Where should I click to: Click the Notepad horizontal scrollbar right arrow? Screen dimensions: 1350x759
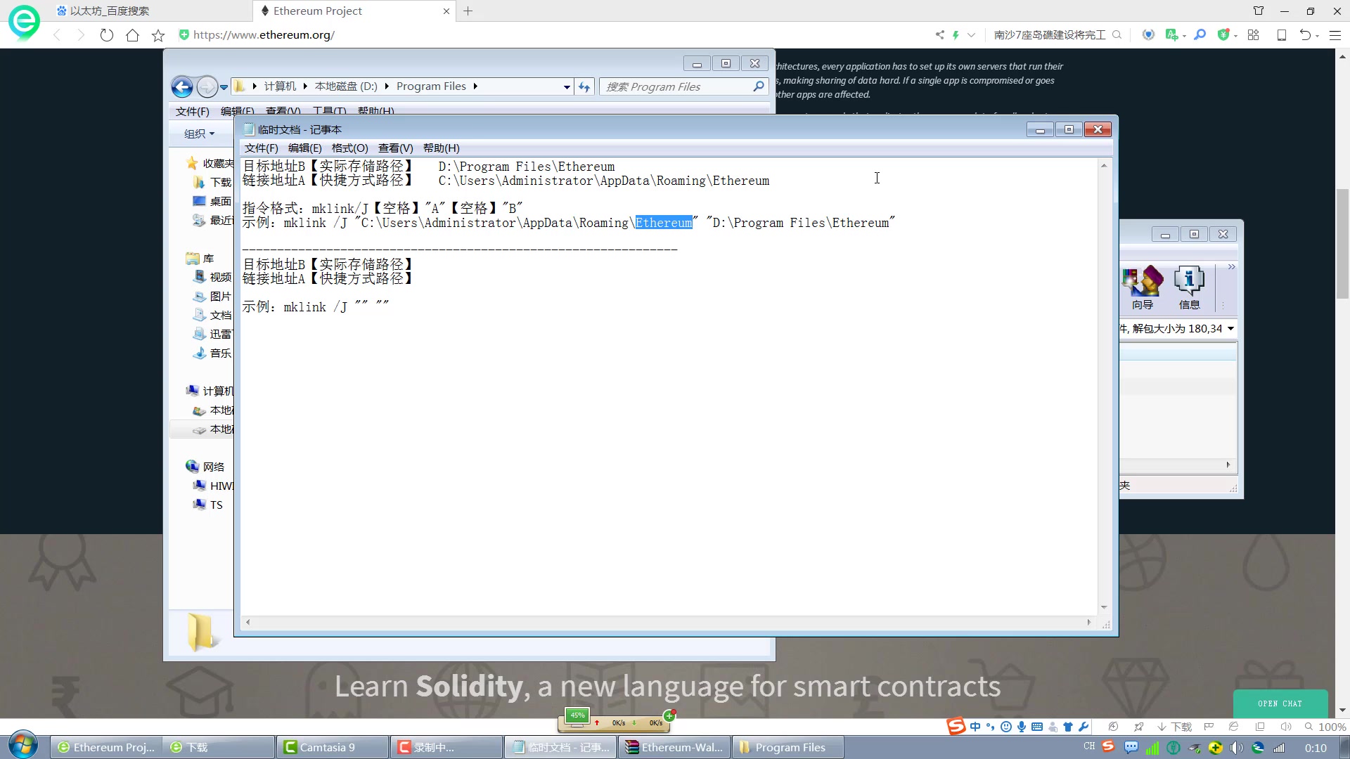tap(1089, 622)
